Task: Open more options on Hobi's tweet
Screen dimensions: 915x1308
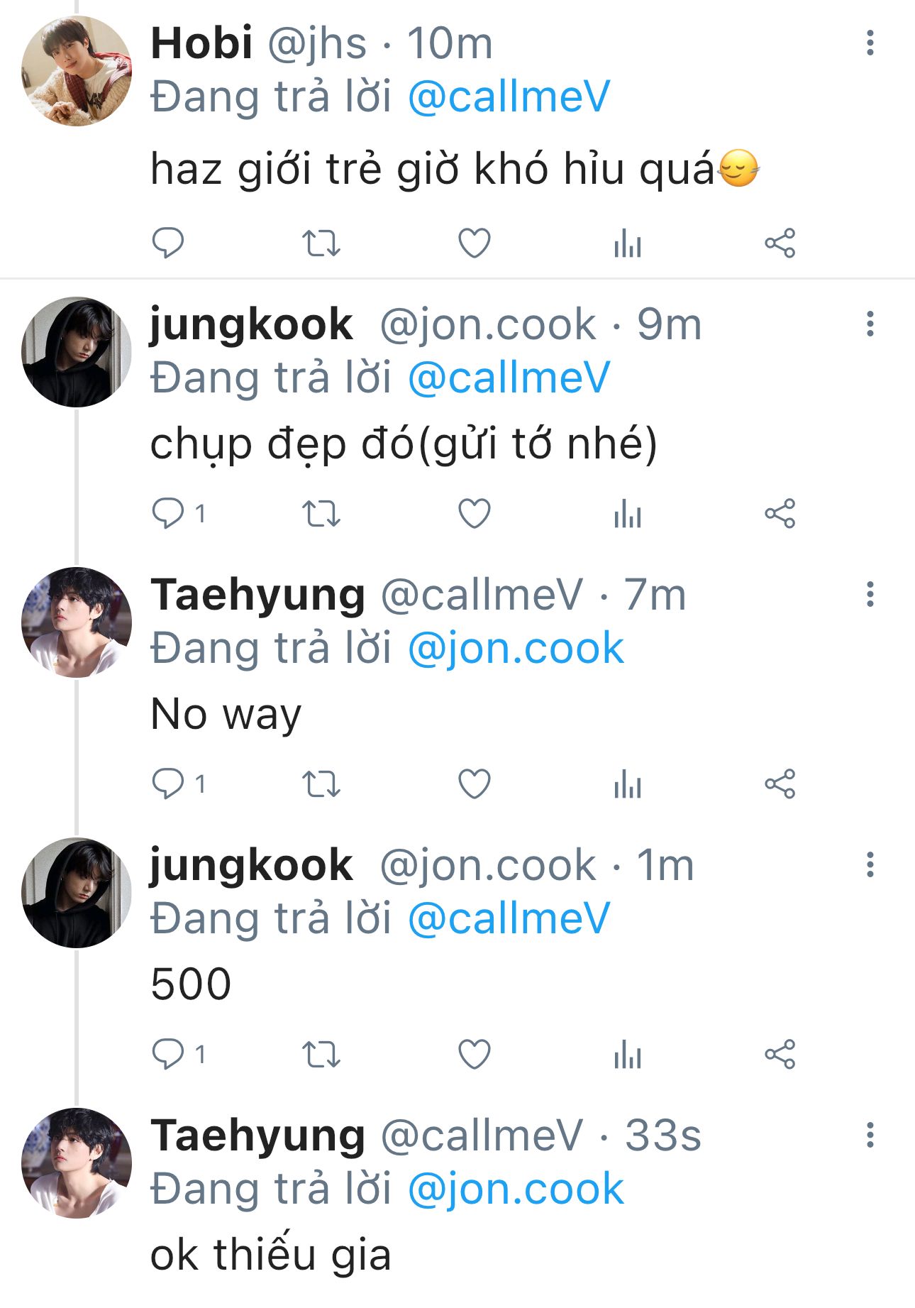Action: pos(870,43)
